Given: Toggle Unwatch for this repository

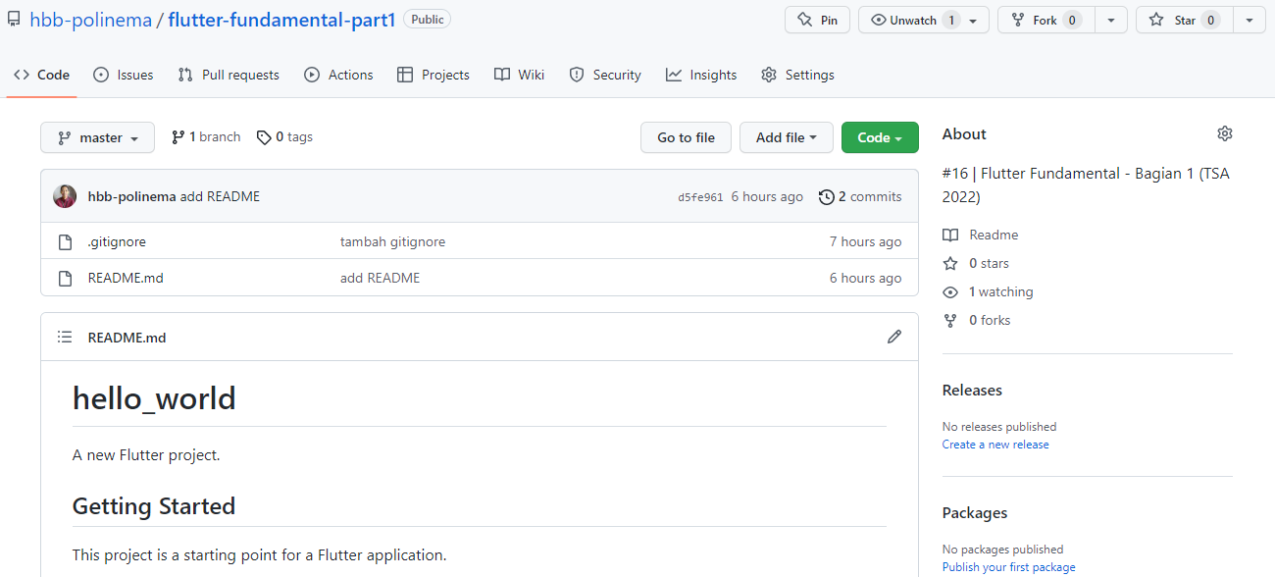Looking at the screenshot, I should [x=909, y=19].
